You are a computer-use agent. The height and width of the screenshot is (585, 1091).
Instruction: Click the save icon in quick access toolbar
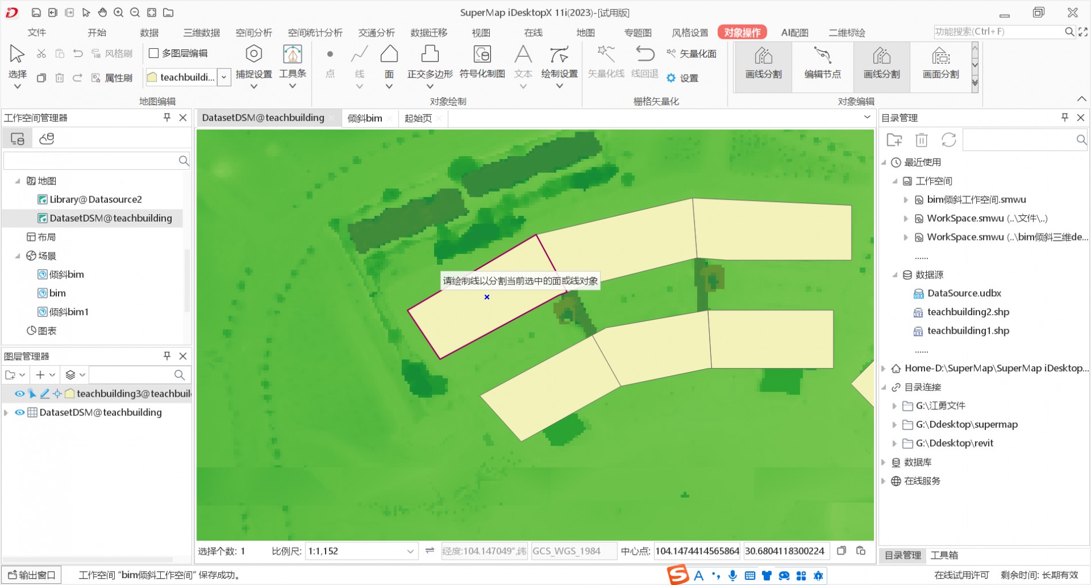pyautogui.click(x=36, y=12)
